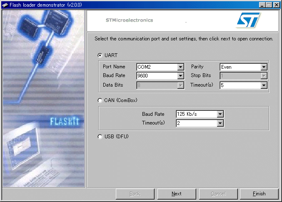Minimize the Flash loader demonstrator window
282x202 pixels.
(x=262, y=5)
